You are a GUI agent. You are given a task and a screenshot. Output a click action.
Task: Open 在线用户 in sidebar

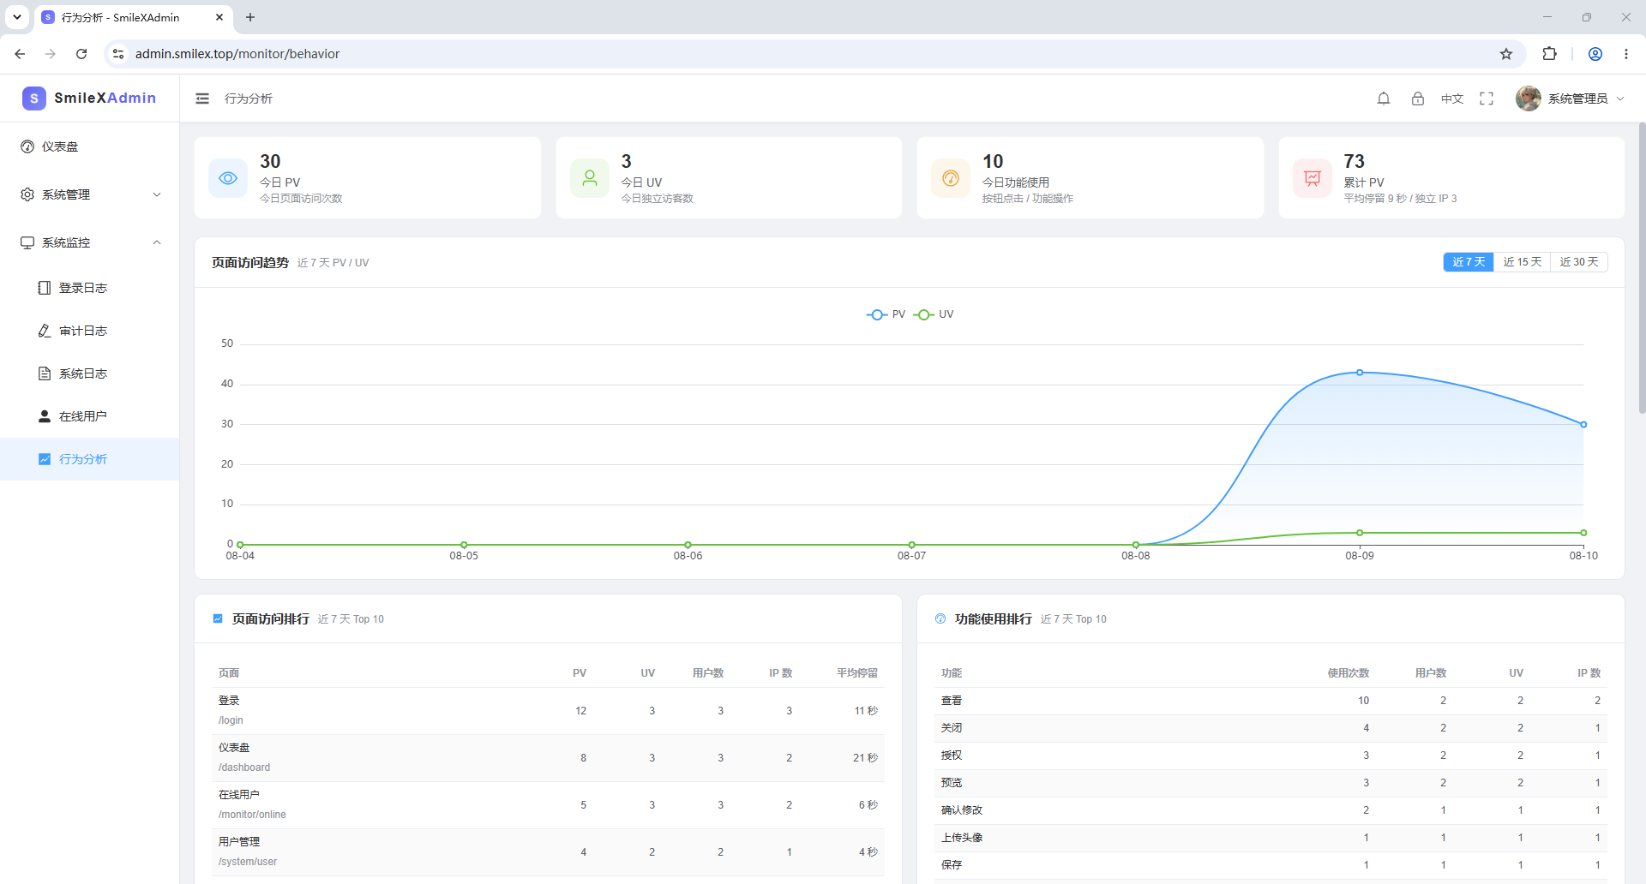click(90, 416)
